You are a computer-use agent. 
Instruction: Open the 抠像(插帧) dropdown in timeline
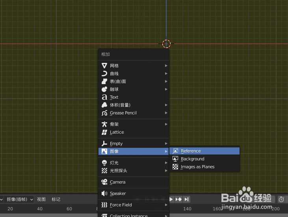(19, 199)
